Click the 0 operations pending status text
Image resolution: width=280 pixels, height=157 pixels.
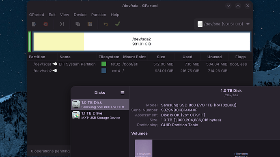point(50,151)
